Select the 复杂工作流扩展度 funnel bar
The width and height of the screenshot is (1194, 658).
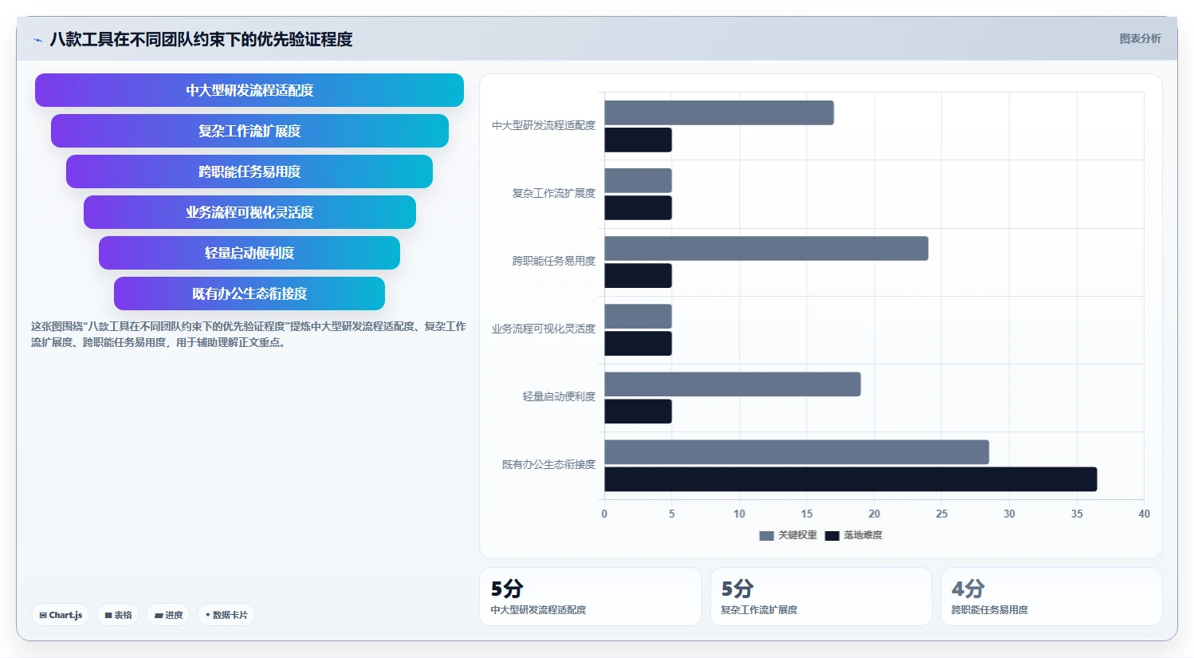pos(249,131)
